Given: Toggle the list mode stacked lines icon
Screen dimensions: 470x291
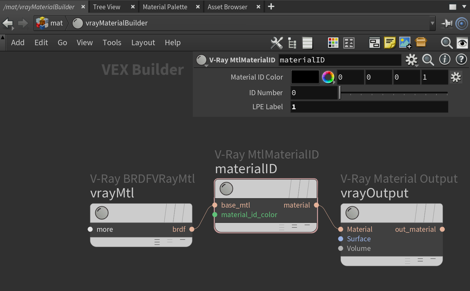Looking at the screenshot, I should pos(307,43).
